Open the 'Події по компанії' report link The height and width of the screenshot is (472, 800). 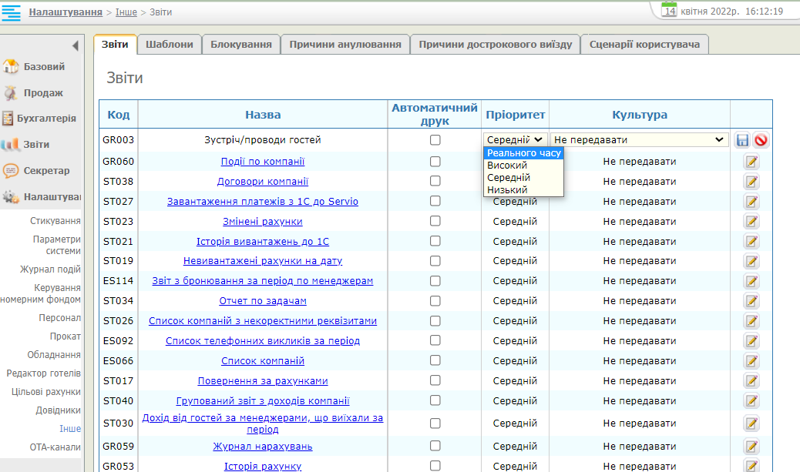click(x=263, y=162)
